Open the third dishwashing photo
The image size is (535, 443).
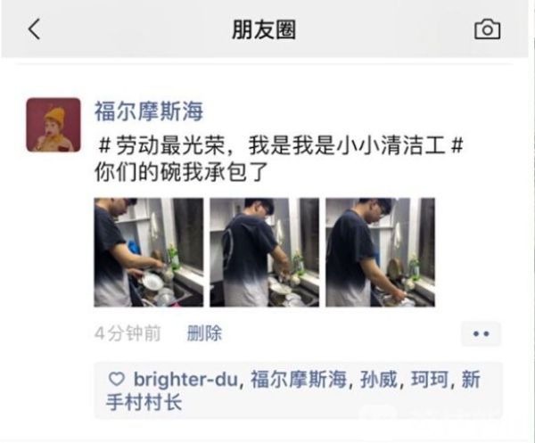380,252
